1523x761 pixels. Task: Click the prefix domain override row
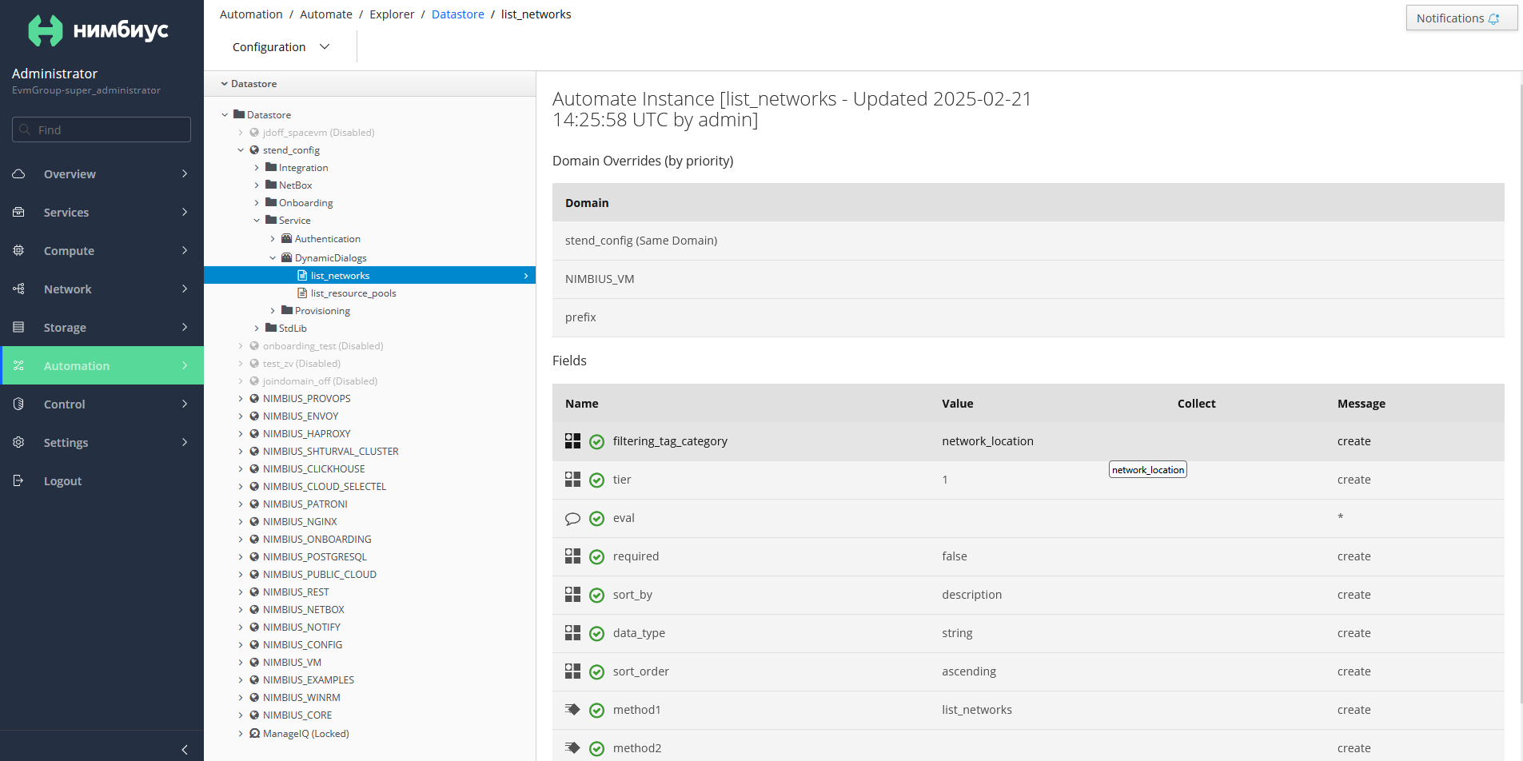tap(1028, 317)
